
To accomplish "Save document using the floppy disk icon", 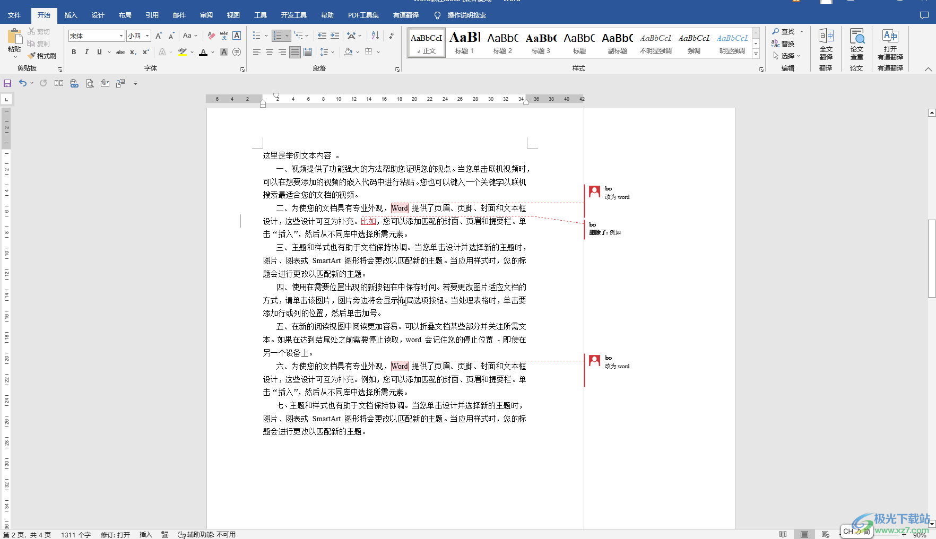I will click(x=7, y=83).
